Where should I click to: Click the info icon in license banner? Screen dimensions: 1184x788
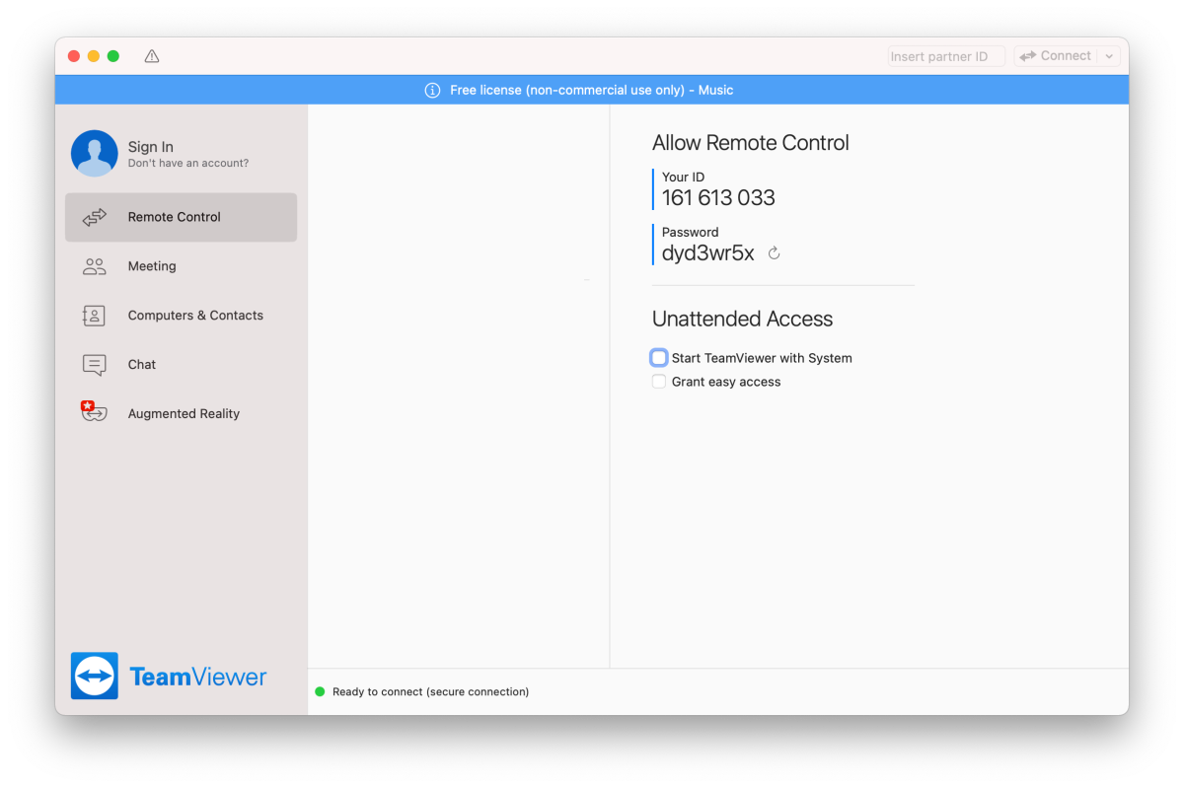coord(432,90)
